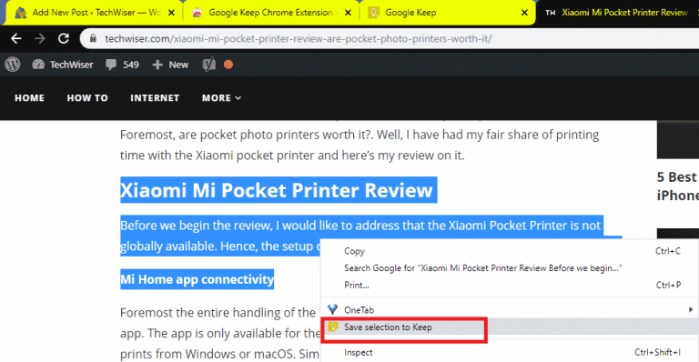699x362 pixels.
Task: Open the Yoast SEO icon in admin bar
Action: click(x=208, y=65)
